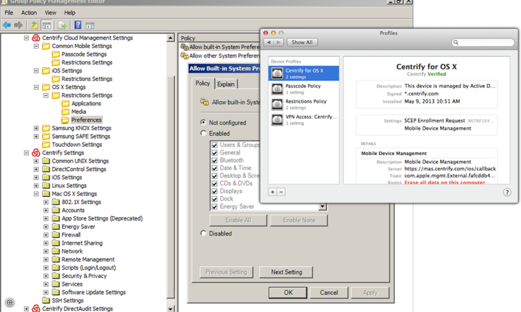Switch to the Policy tab
This screenshot has width=521, height=312.
coord(203,83)
